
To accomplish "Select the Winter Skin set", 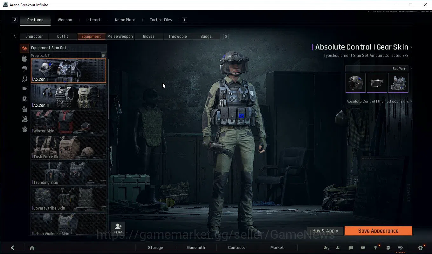I will point(68,122).
